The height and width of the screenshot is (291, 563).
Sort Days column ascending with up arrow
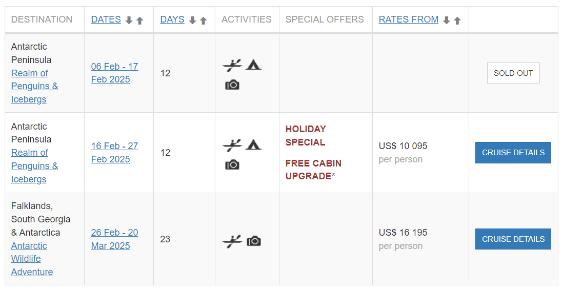tap(203, 20)
